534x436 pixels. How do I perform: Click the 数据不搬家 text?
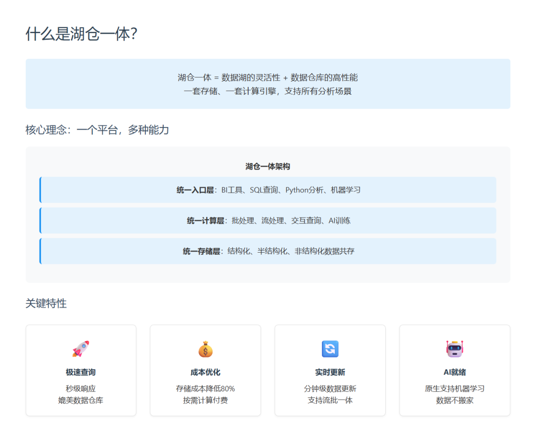pyautogui.click(x=455, y=400)
